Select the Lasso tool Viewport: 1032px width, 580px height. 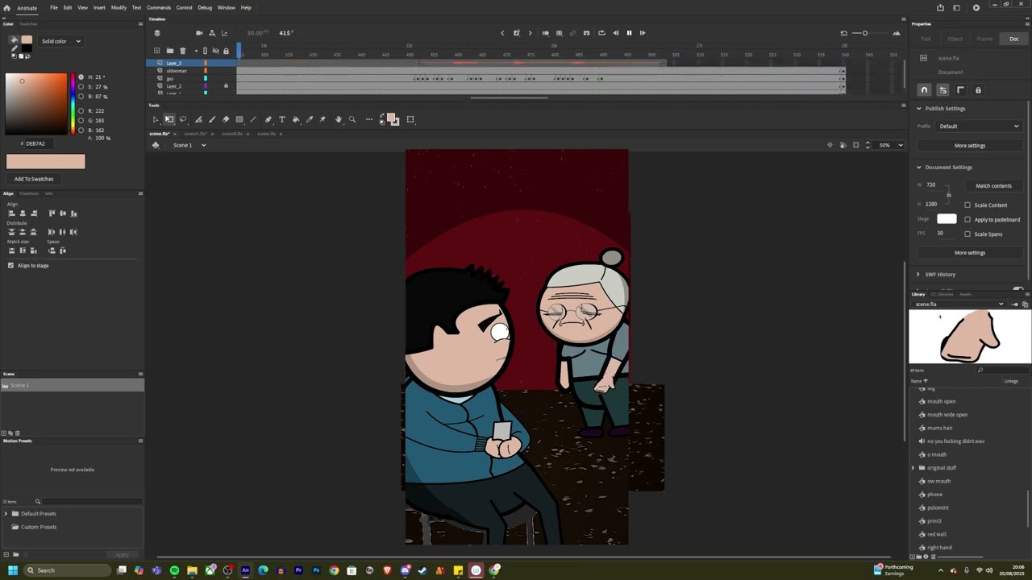(183, 119)
